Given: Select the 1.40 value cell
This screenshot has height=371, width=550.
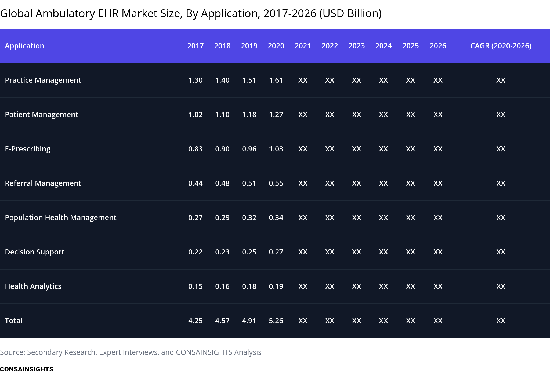Looking at the screenshot, I should coord(222,80).
